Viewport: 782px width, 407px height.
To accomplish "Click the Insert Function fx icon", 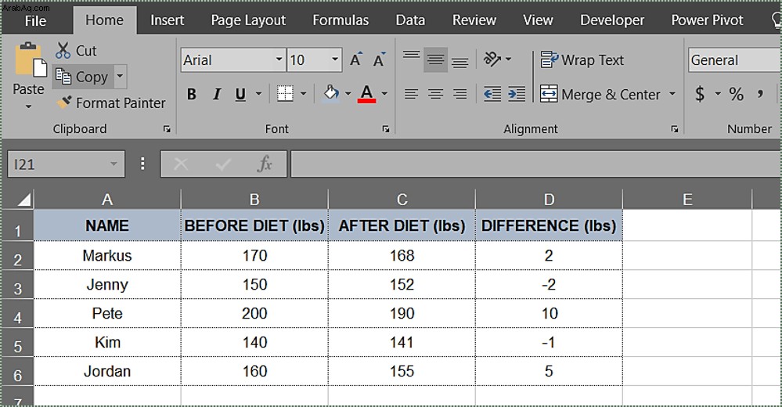I will (265, 164).
